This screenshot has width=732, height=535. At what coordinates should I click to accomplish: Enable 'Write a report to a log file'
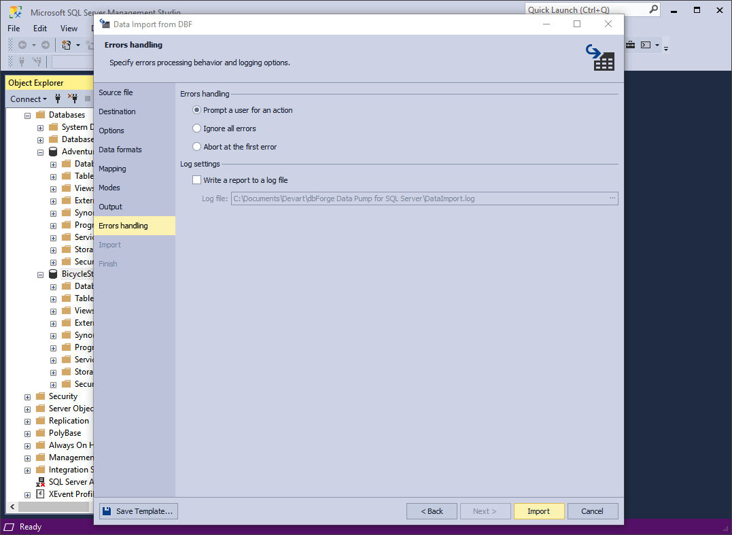[197, 180]
